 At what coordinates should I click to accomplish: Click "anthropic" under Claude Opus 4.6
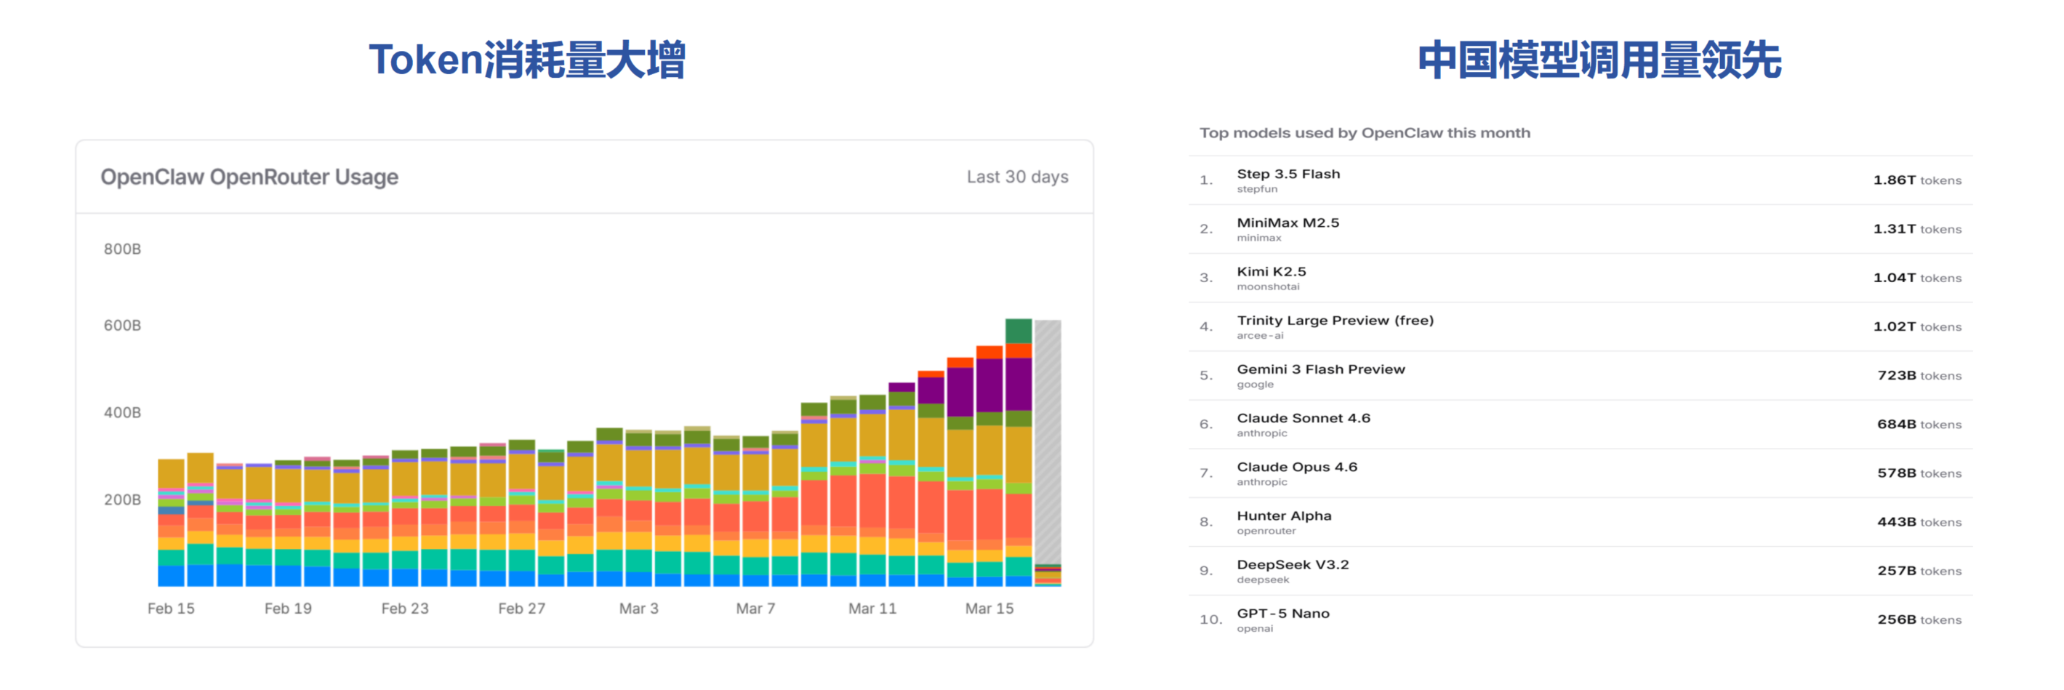[1262, 483]
